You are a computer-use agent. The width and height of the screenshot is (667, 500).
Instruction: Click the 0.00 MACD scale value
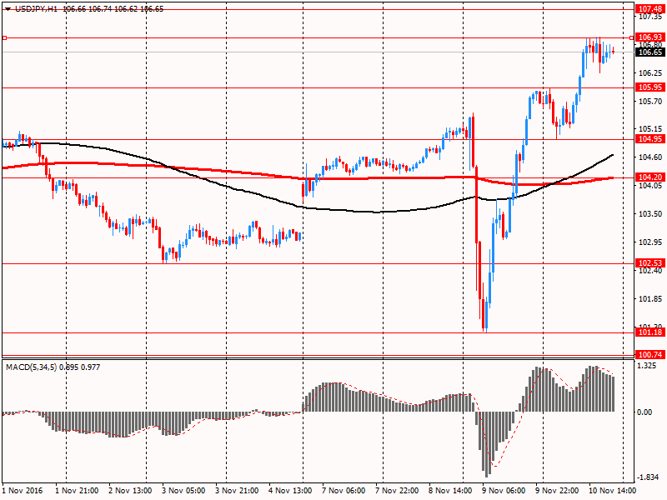click(x=644, y=412)
